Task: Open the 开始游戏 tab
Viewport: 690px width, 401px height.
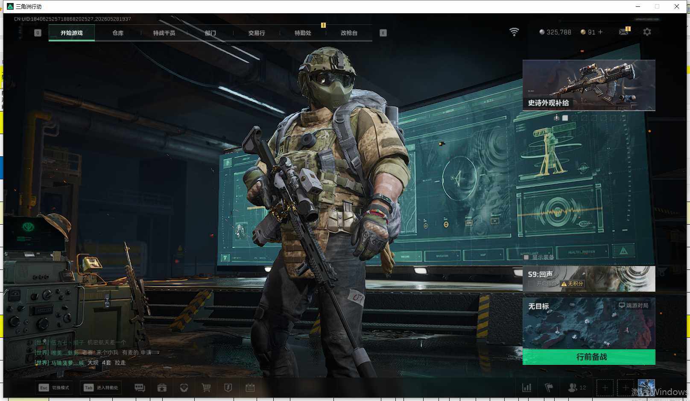Action: pyautogui.click(x=72, y=33)
